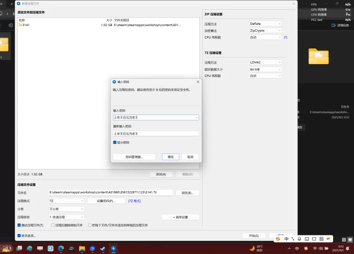Uncheck the 显示密码 checkbox
The width and height of the screenshot is (354, 254).
click(115, 142)
